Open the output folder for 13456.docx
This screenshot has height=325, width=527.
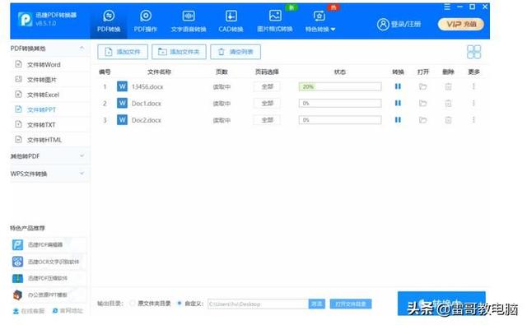click(422, 86)
